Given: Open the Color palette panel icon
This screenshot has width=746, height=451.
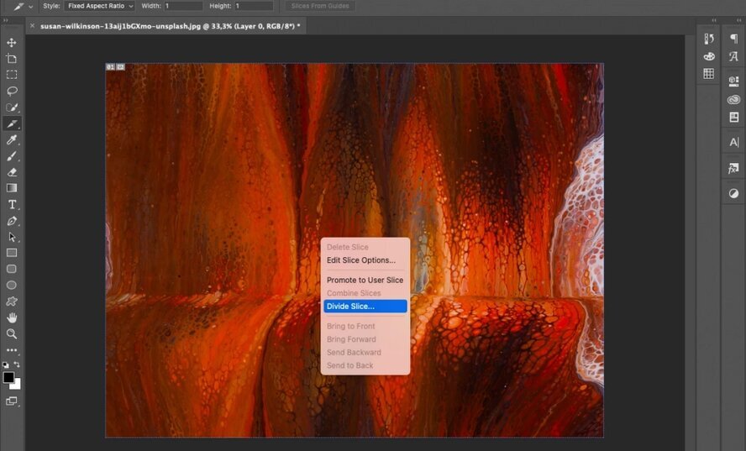Looking at the screenshot, I should pos(709,56).
